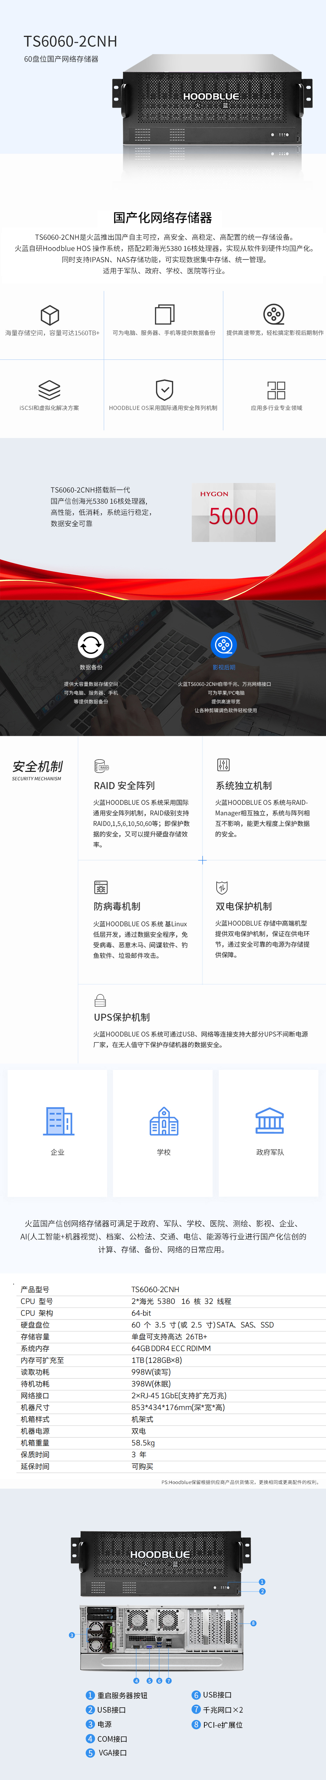Click the UPS保护机制 heading
This screenshot has height=1780, width=326.
122,1017
